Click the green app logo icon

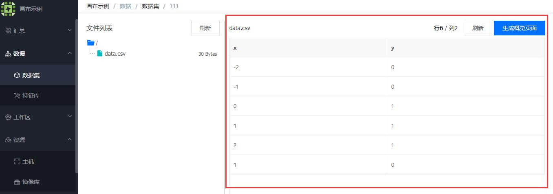click(8, 9)
